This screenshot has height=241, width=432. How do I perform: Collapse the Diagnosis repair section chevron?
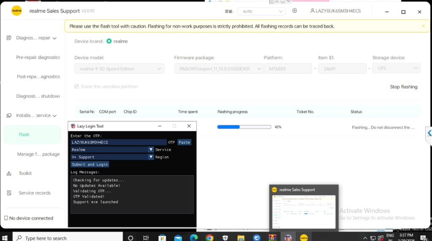point(54,38)
